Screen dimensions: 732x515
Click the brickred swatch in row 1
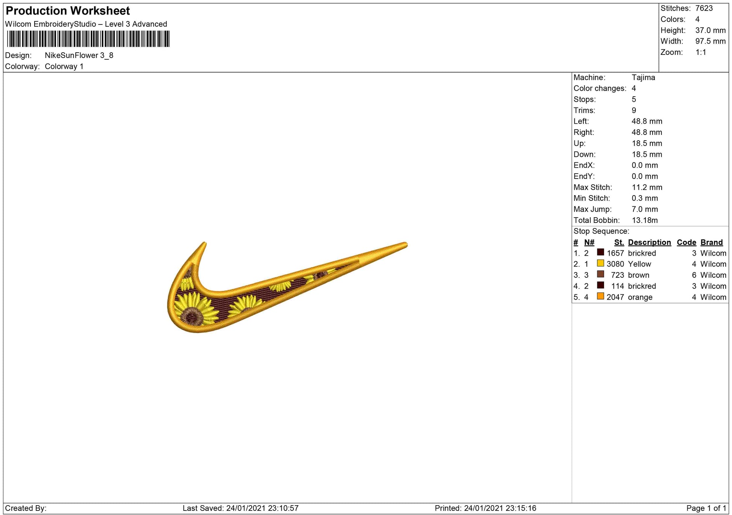click(600, 252)
